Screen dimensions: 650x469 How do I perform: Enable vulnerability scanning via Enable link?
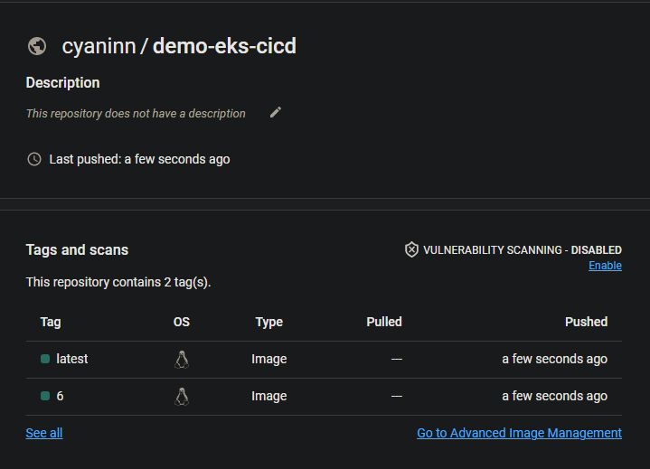605,266
